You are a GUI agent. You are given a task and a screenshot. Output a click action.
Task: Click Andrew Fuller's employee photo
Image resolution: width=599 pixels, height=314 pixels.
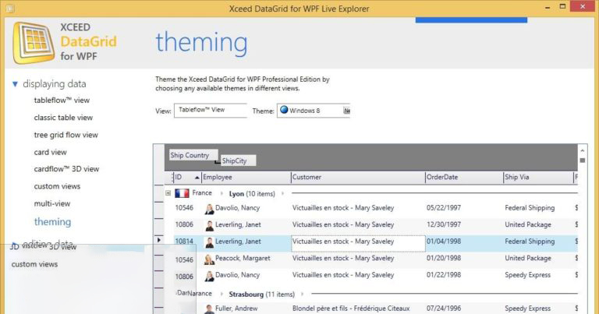click(209, 309)
